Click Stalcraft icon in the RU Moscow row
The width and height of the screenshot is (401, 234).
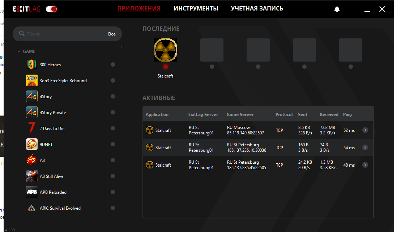click(x=150, y=130)
